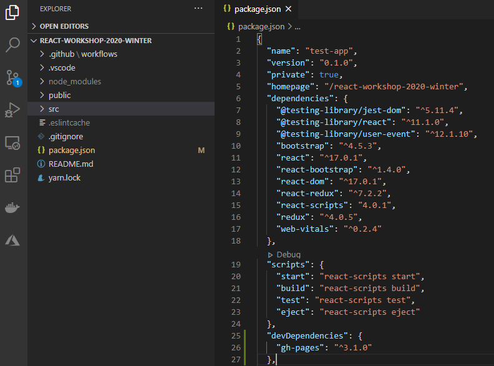Click the "^3.1.0" gh-pages version

coord(353,348)
